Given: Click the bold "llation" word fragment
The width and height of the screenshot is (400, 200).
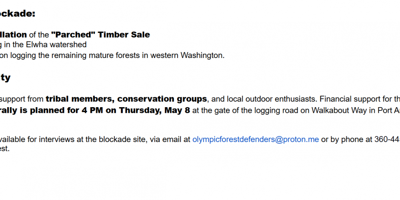Looking at the screenshot, I should 14,35.
